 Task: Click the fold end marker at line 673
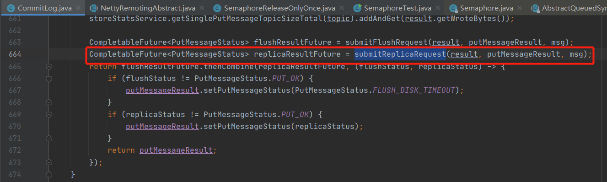click(x=49, y=162)
